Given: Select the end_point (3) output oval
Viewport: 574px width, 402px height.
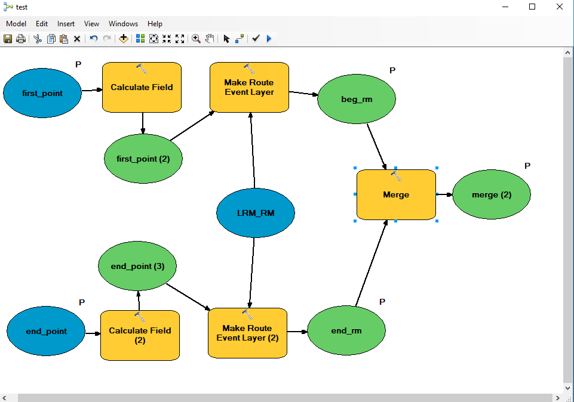Looking at the screenshot, I should click(x=137, y=266).
